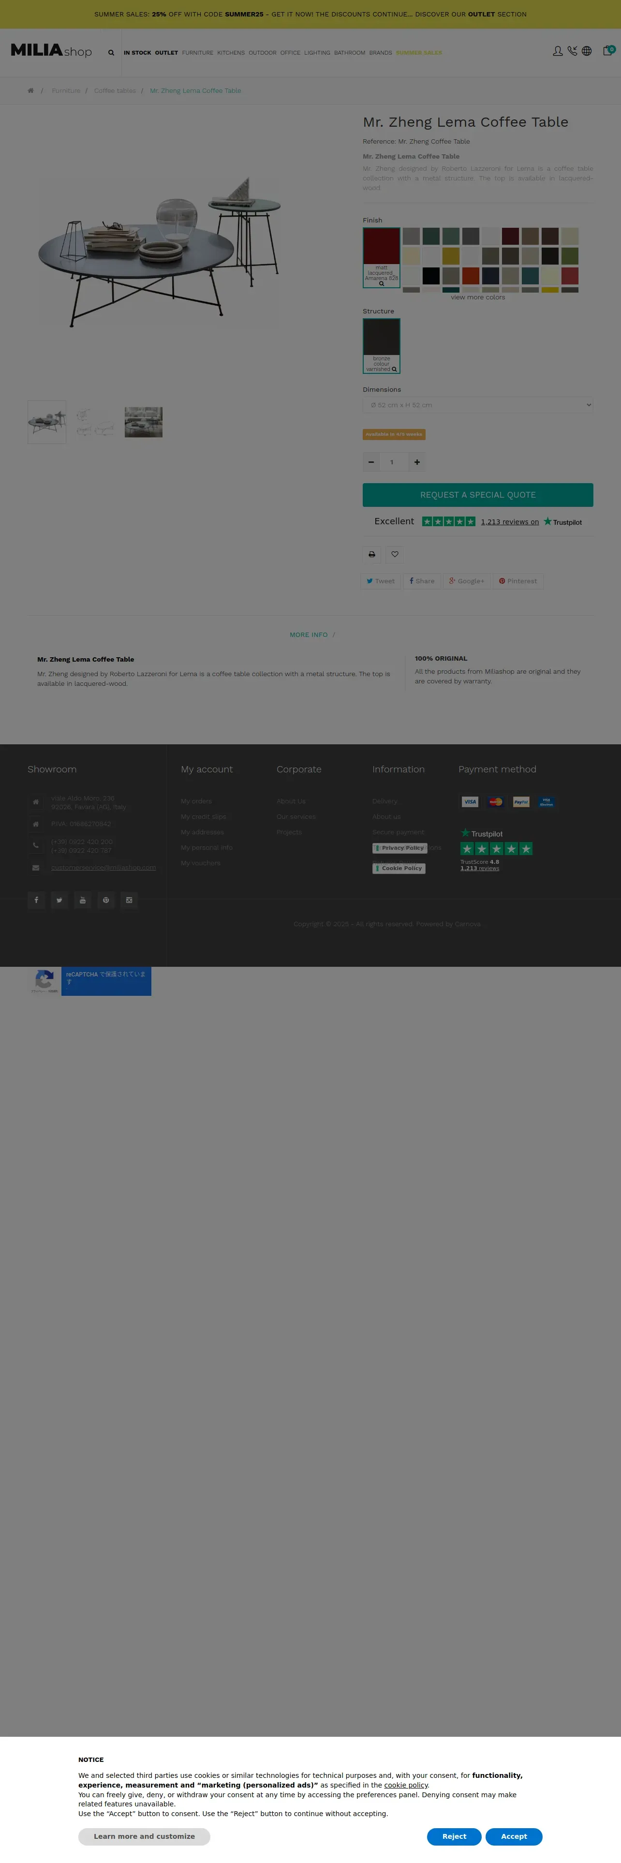
Task: Open the Facebook icon in footer
Action: click(36, 900)
